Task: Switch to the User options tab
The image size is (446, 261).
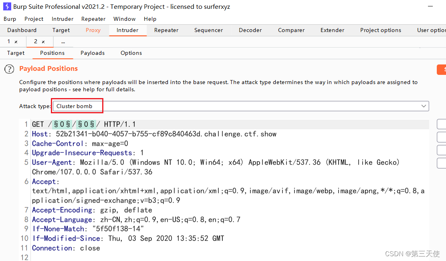Action: point(431,30)
